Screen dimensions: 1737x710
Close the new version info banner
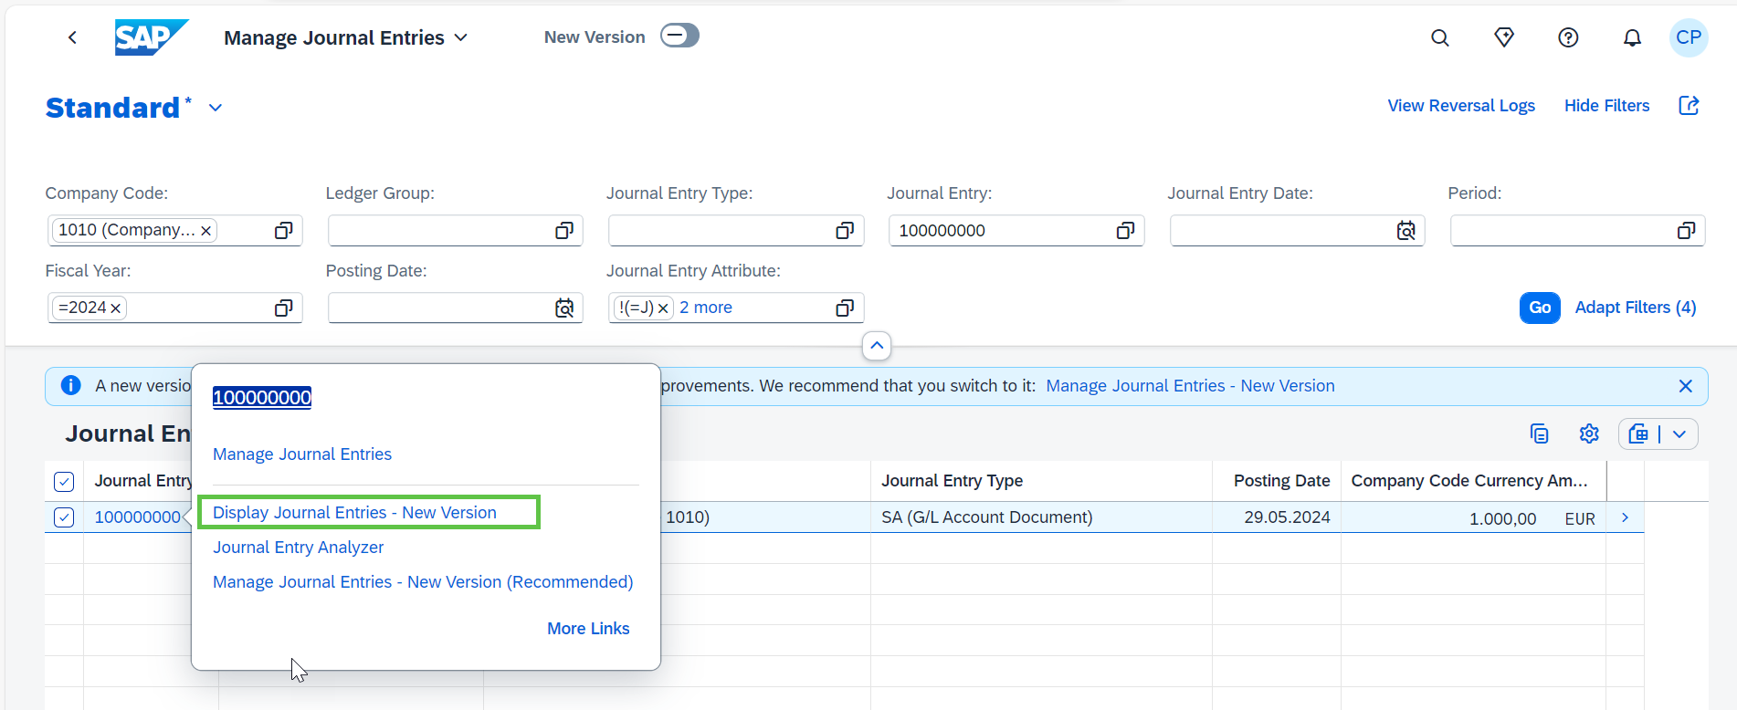click(1686, 386)
